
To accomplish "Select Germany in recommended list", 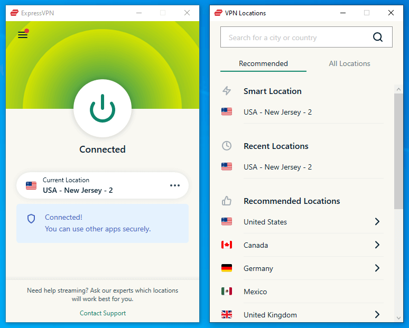I will pyautogui.click(x=302, y=268).
